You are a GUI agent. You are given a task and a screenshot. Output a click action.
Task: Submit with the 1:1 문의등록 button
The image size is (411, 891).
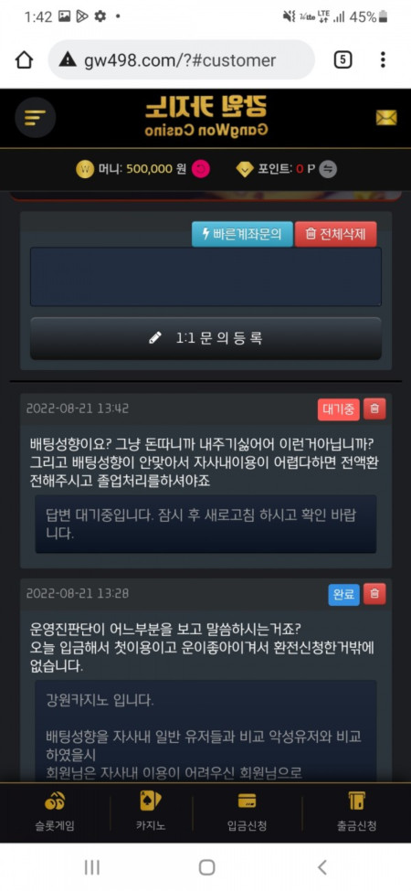coord(205,338)
